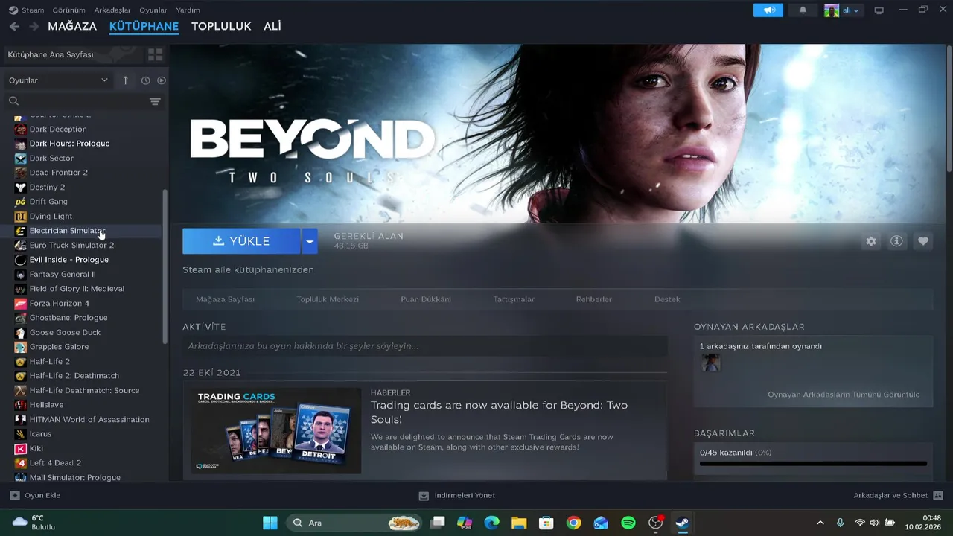
Task: Select Goose Goose Duck
Action: click(x=65, y=332)
